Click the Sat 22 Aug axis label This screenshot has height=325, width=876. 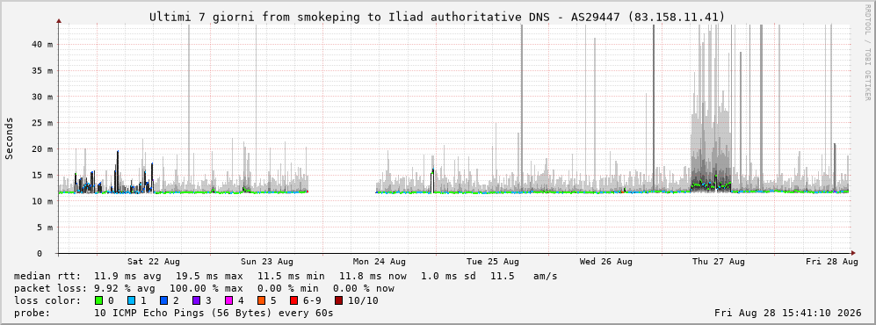point(154,262)
